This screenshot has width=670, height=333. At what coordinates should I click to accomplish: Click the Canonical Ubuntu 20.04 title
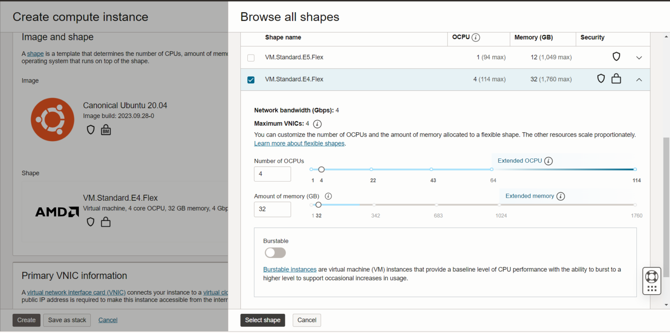[x=125, y=106]
